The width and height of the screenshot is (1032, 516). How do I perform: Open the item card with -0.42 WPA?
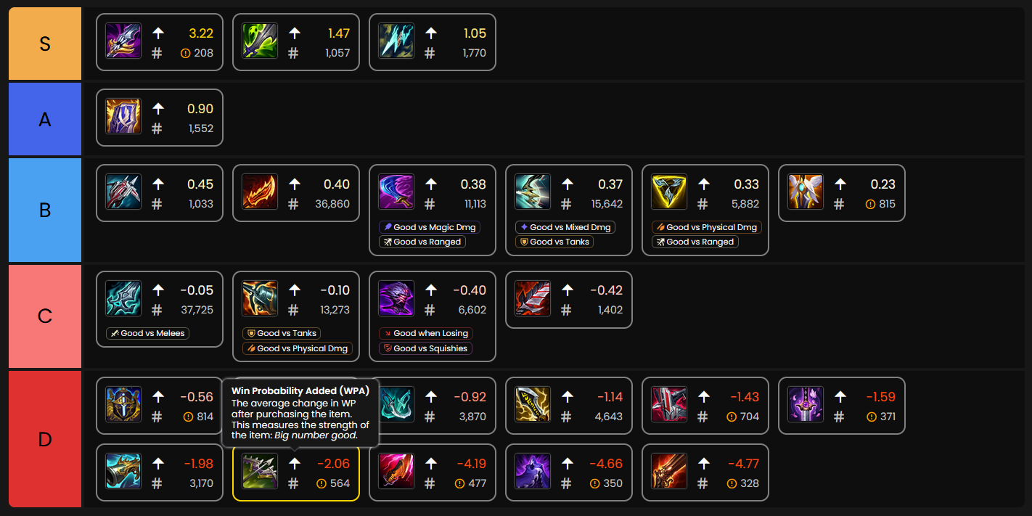point(569,300)
